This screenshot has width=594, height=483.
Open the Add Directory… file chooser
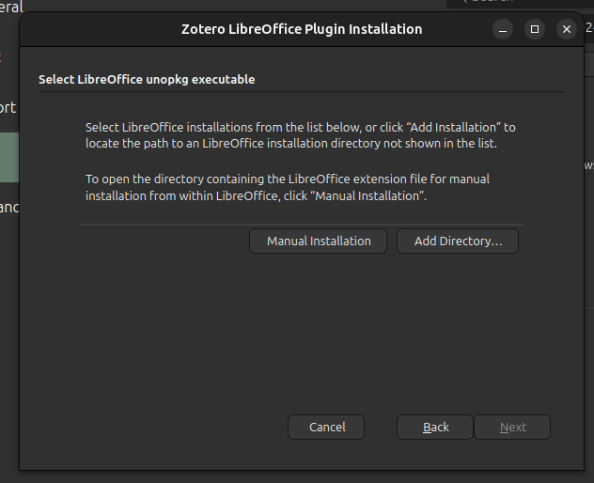coord(458,241)
